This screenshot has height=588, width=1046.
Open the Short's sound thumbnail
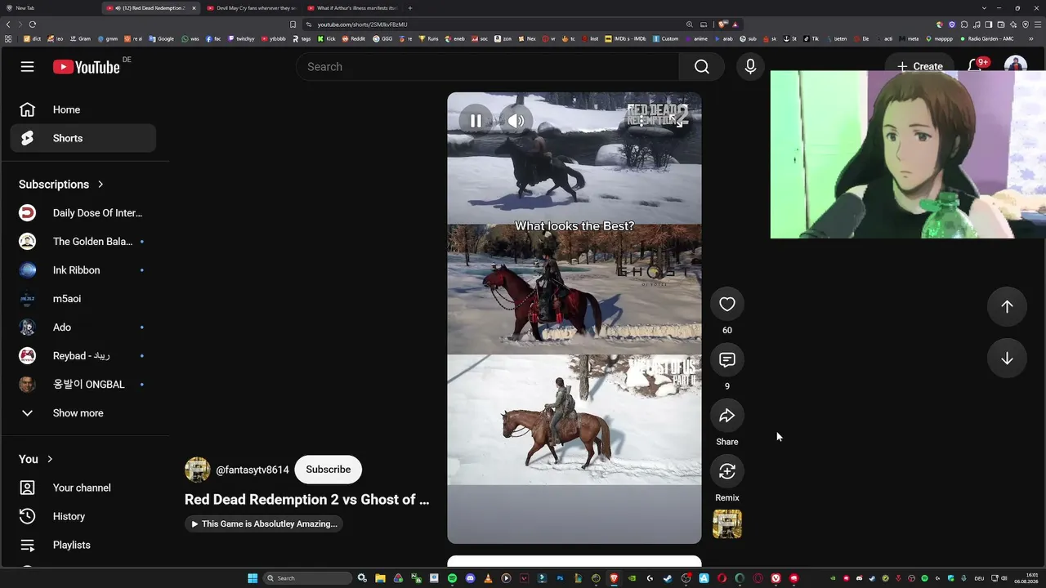727,524
